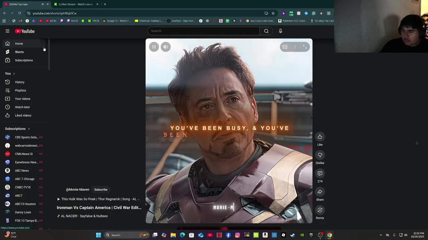Click the address bar URL
This screenshot has width=428, height=240.
(55, 13)
